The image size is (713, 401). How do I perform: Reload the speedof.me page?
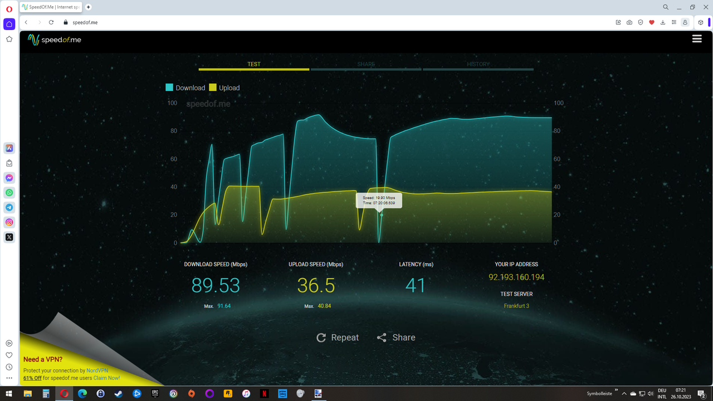click(x=51, y=22)
